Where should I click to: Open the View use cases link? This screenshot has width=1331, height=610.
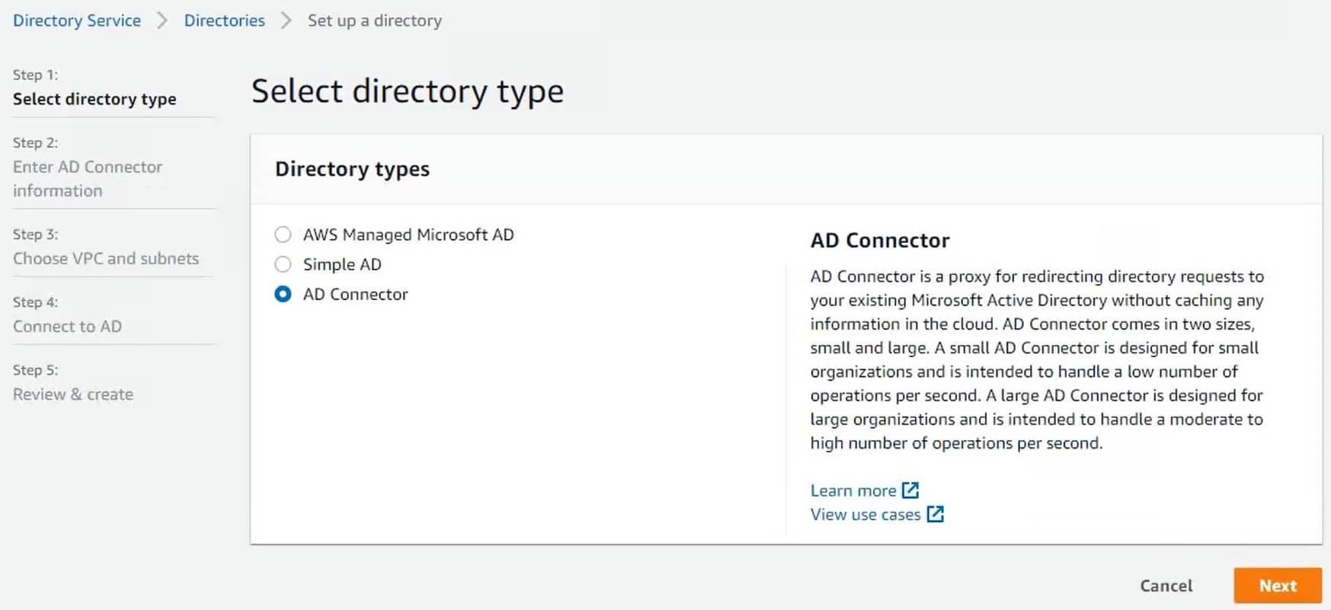pos(865,514)
